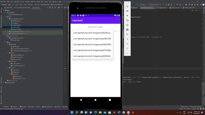Rotate the emulator right

(127, 25)
